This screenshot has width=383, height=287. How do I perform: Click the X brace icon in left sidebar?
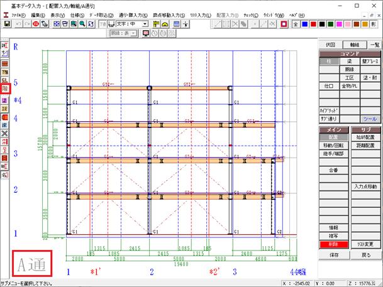pos(5,133)
